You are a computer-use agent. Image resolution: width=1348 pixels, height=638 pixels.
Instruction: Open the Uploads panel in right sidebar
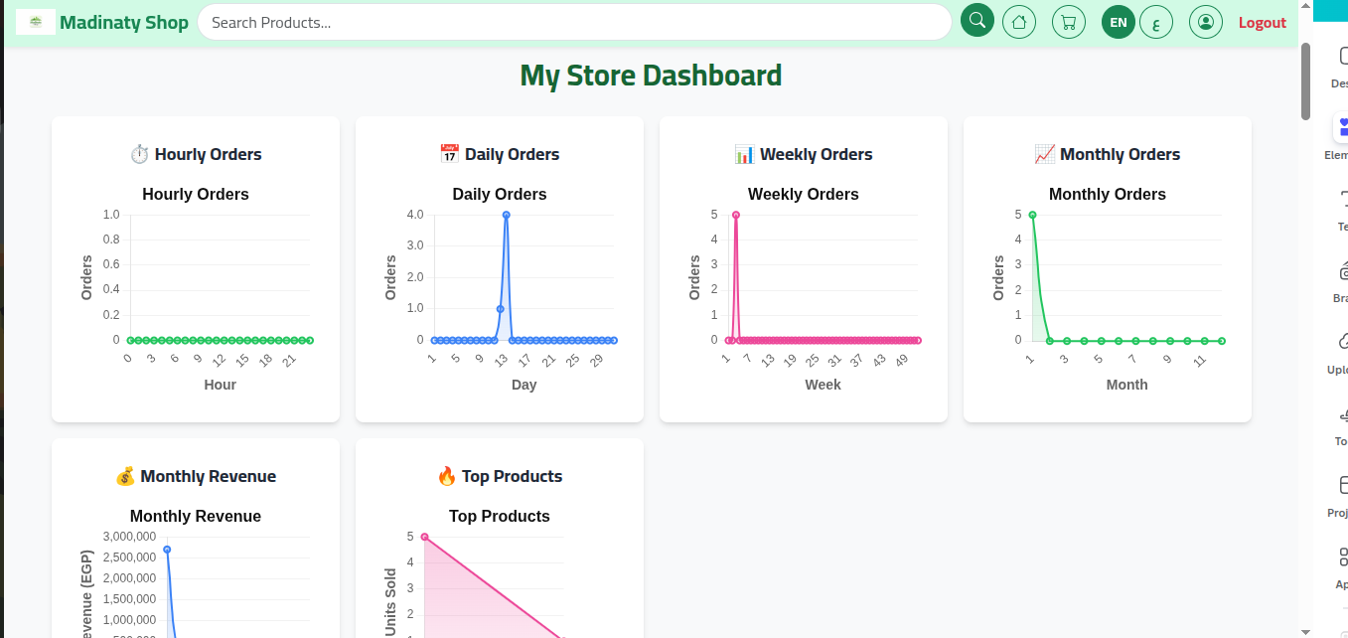pos(1341,350)
